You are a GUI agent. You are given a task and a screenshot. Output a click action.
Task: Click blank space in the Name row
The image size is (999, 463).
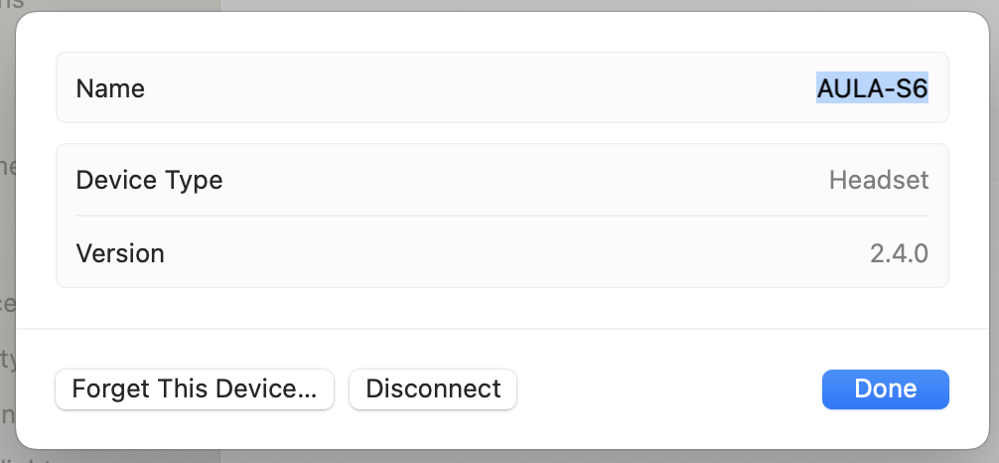(477, 88)
